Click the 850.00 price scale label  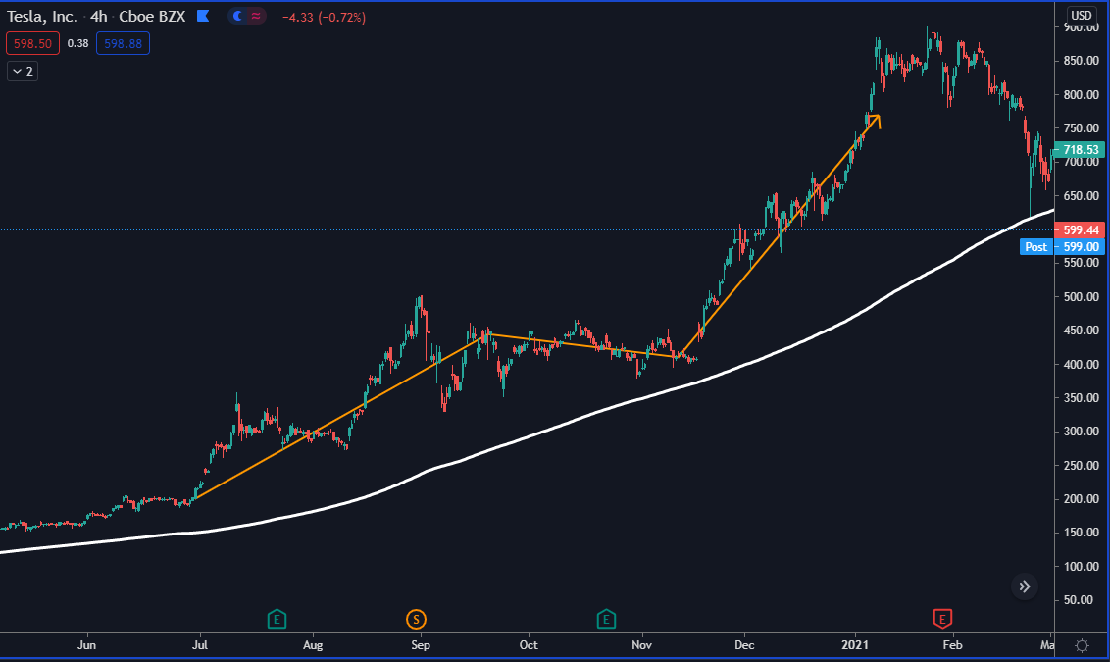coord(1081,61)
